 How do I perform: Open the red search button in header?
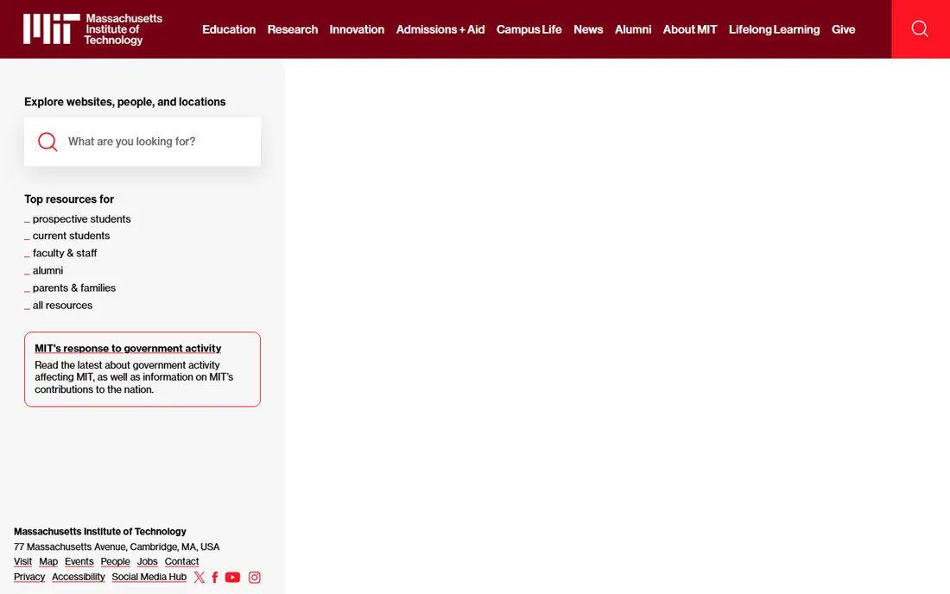(921, 29)
